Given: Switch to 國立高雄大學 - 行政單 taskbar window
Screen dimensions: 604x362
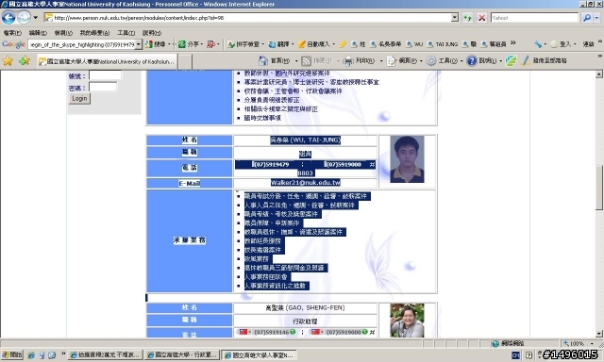Looking at the screenshot, I should 182,355.
